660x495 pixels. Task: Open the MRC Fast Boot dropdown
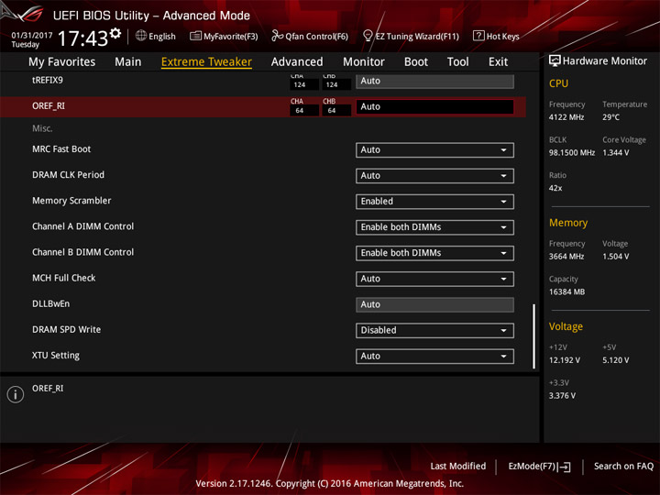coord(434,149)
